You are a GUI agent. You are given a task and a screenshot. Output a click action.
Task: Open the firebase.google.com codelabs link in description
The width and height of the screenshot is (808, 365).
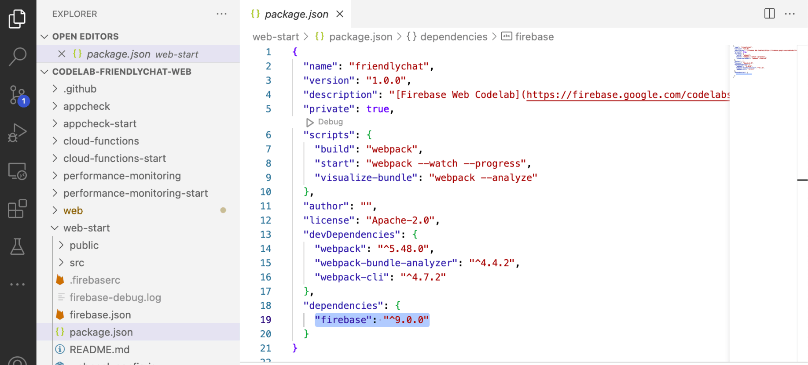coord(628,95)
